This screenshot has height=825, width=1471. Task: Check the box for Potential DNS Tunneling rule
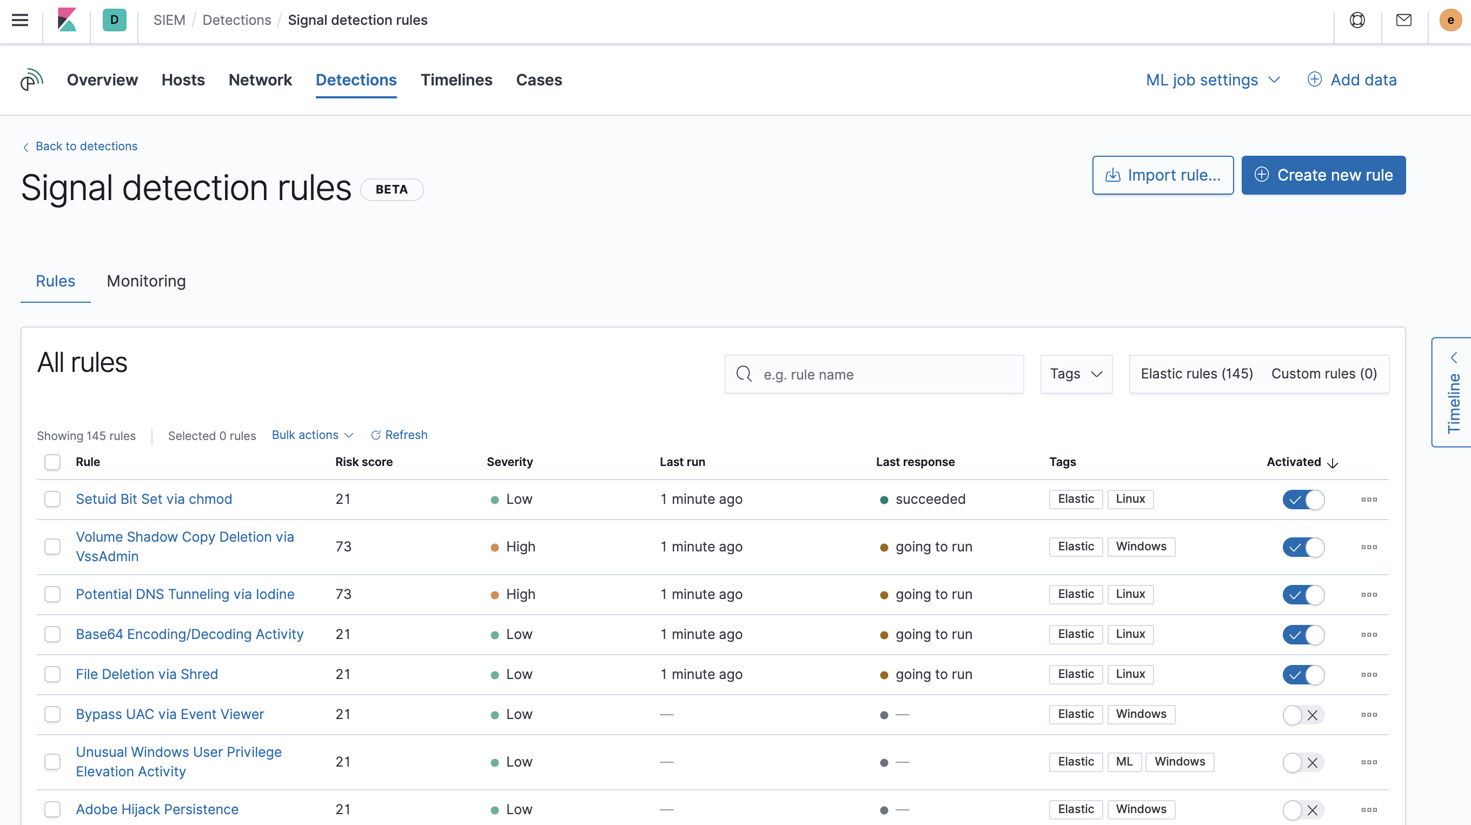coord(52,594)
